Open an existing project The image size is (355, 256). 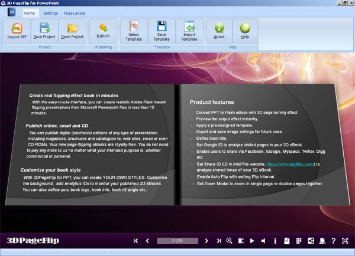[x=72, y=31]
